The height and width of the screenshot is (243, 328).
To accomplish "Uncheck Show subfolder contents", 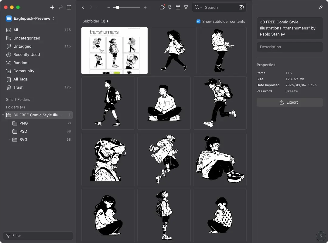I will pyautogui.click(x=199, y=22).
